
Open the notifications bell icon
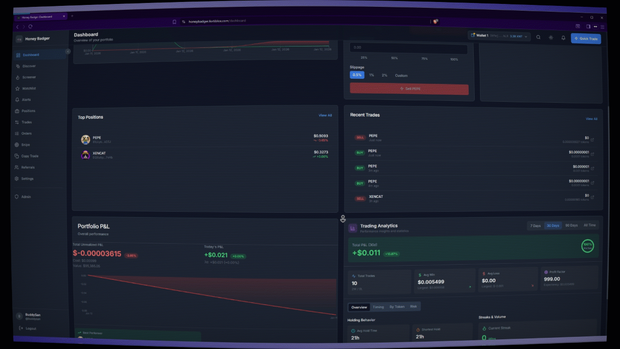(563, 37)
